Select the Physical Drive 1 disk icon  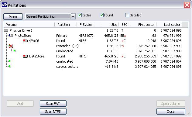tap(6, 30)
